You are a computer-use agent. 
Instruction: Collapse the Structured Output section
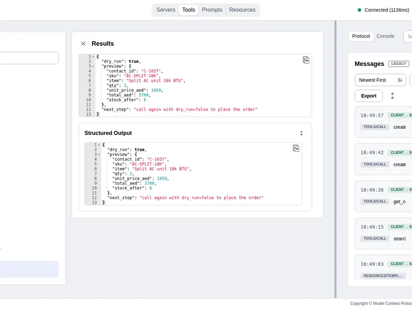pos(301,133)
